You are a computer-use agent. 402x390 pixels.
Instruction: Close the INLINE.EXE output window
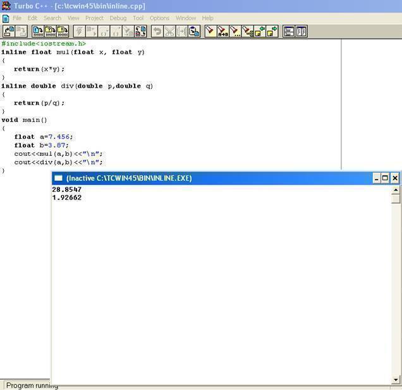click(395, 178)
